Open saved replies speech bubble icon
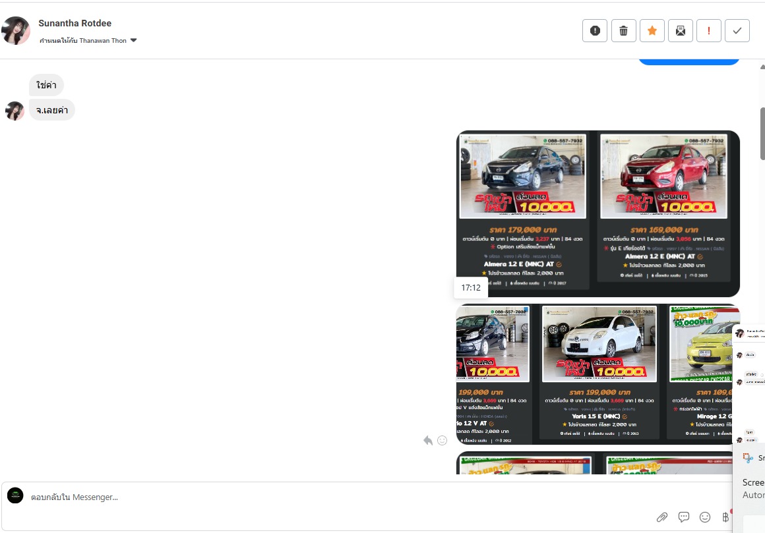Screen dimensions: 765x533 pyautogui.click(x=684, y=517)
